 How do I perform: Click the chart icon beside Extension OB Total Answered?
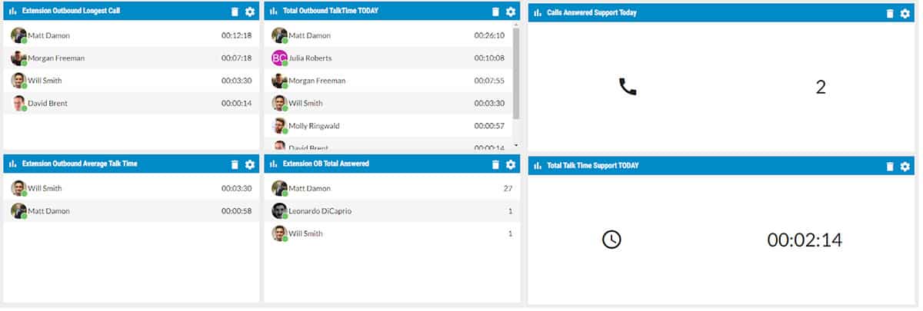[274, 164]
